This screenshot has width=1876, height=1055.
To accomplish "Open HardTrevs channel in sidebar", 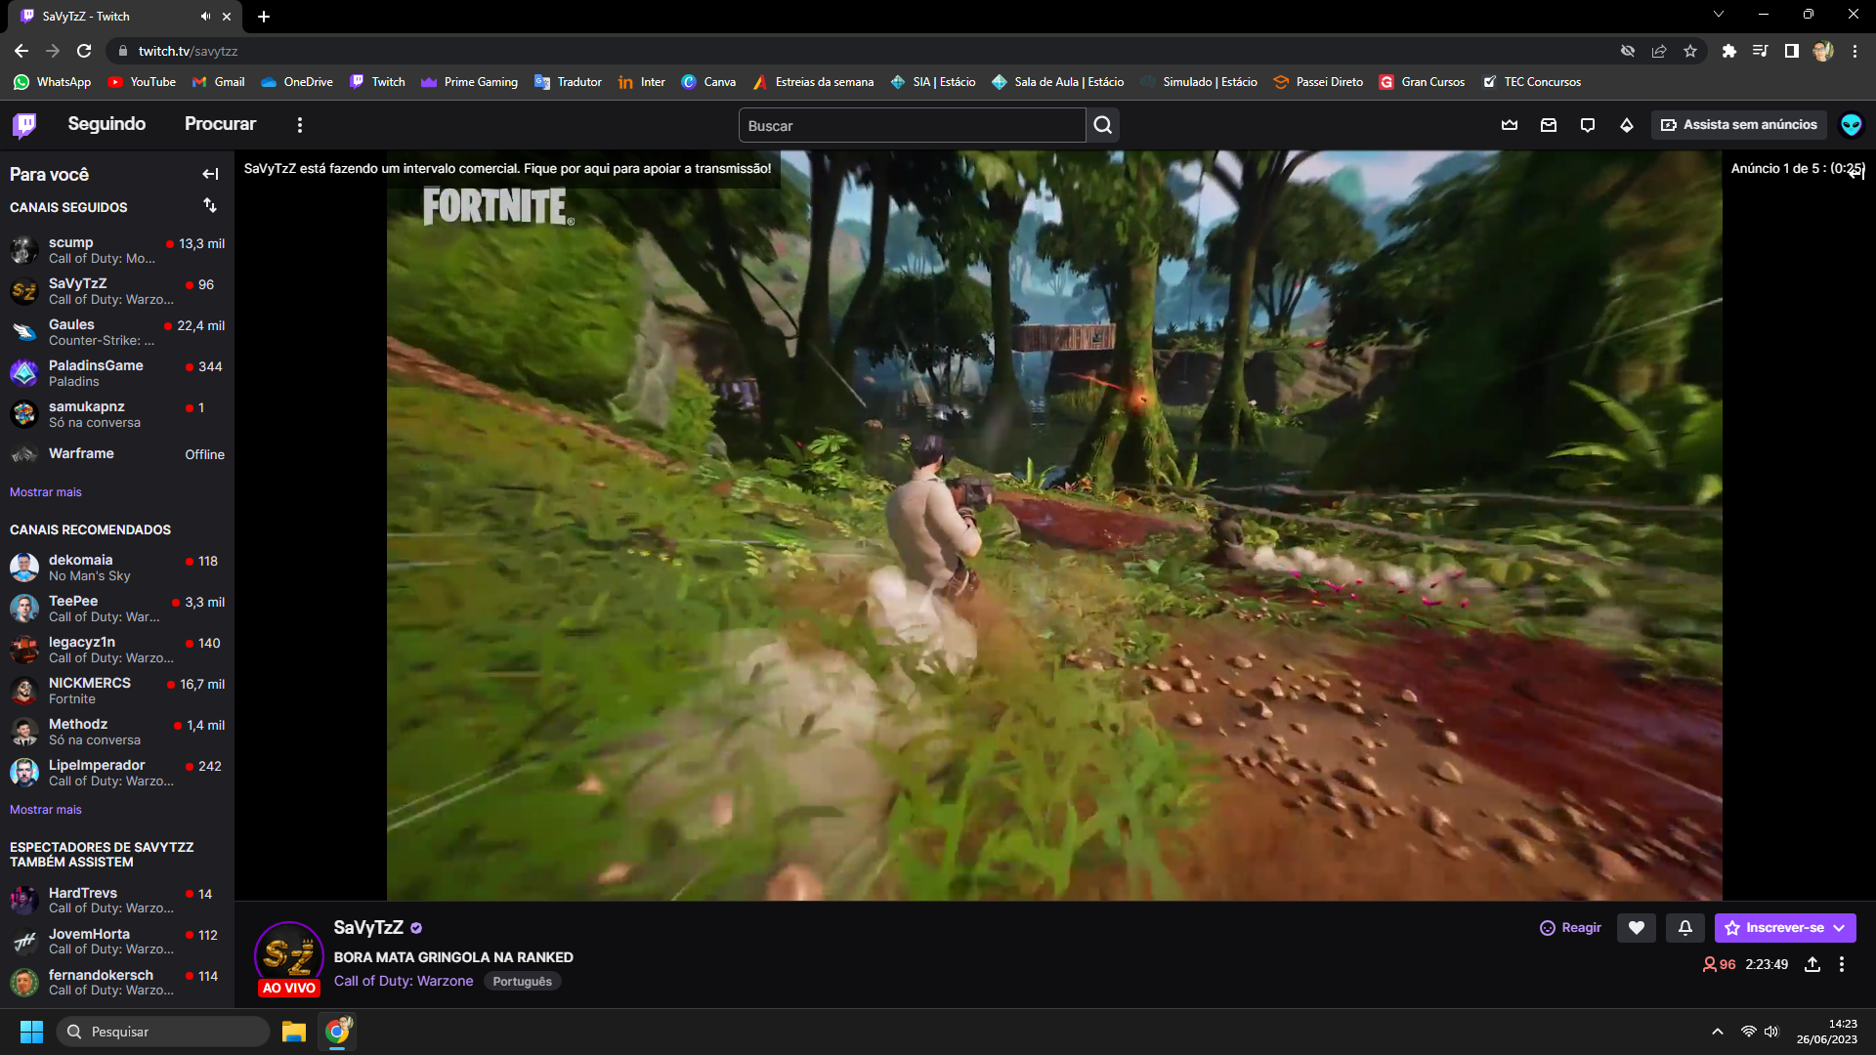I will point(117,901).
